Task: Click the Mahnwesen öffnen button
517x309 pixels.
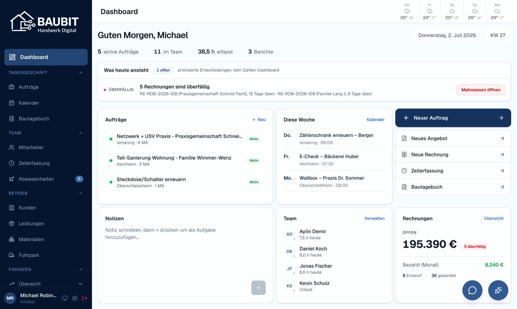Action: pos(480,90)
